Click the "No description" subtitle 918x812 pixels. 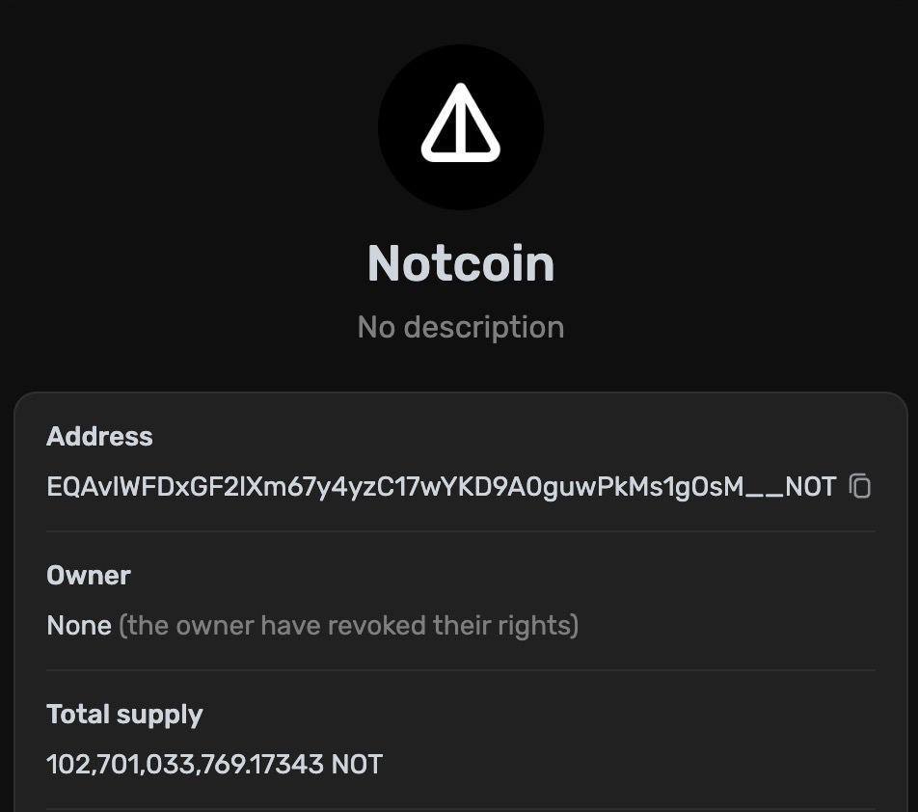point(461,327)
